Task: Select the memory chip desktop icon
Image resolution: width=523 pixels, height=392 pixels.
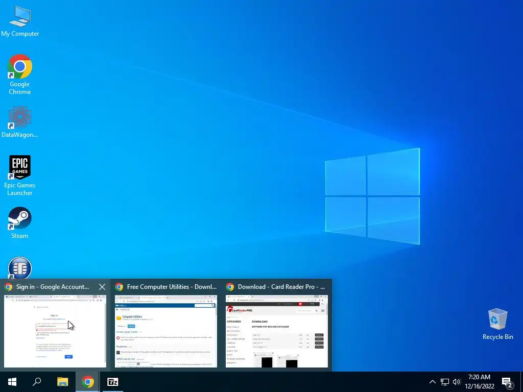Action: click(20, 267)
